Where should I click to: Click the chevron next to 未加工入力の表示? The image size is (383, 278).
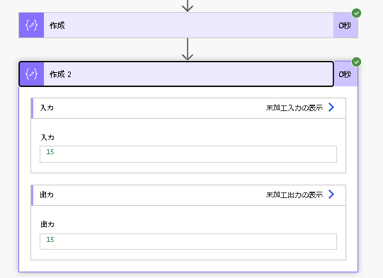[x=331, y=108]
